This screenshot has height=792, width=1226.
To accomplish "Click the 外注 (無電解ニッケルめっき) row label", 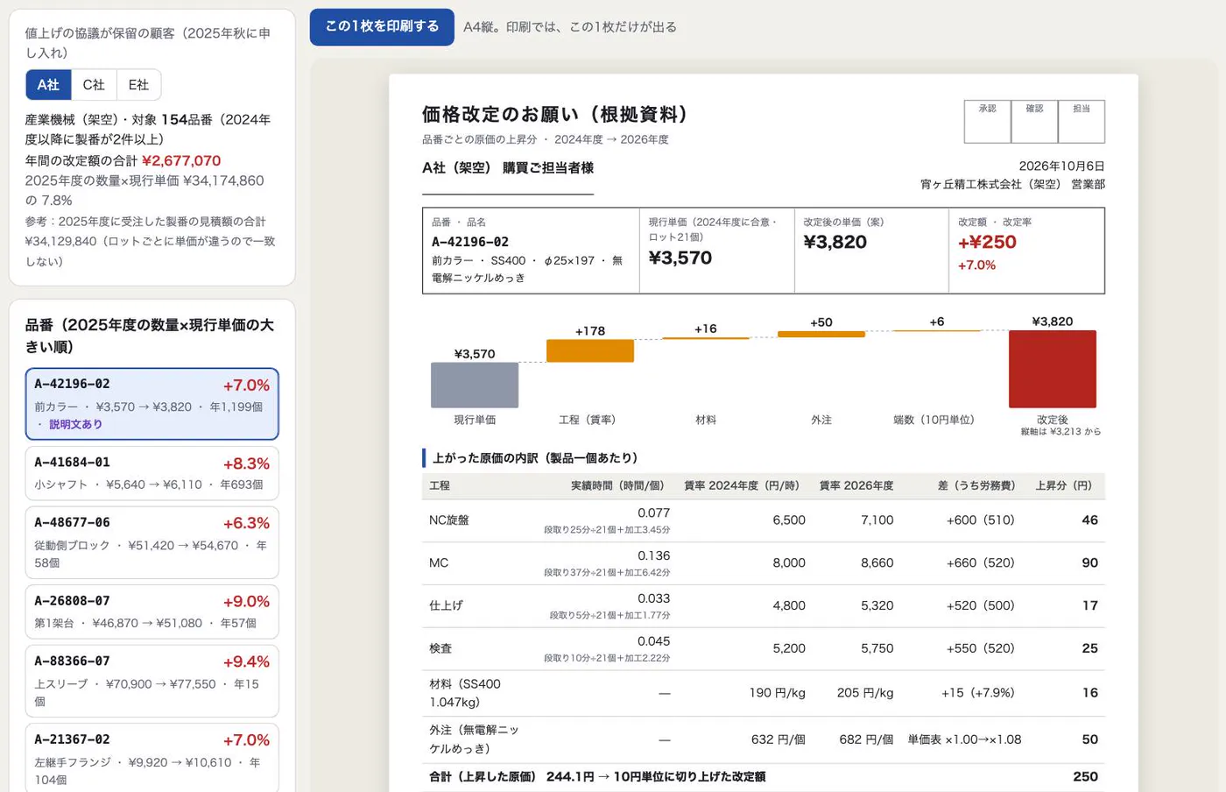I will tap(474, 739).
